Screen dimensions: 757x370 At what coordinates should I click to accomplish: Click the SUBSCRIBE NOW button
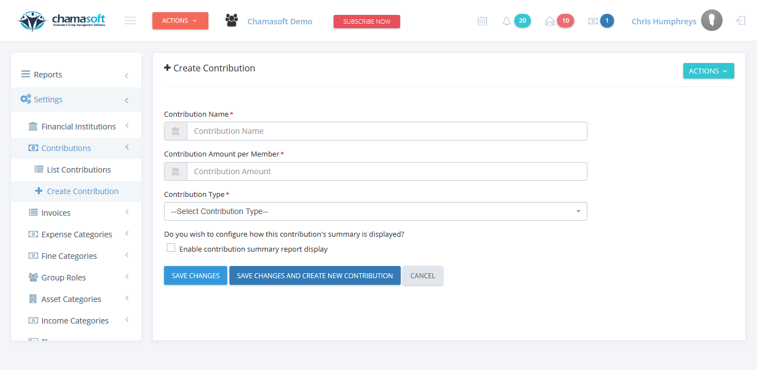pyautogui.click(x=367, y=22)
